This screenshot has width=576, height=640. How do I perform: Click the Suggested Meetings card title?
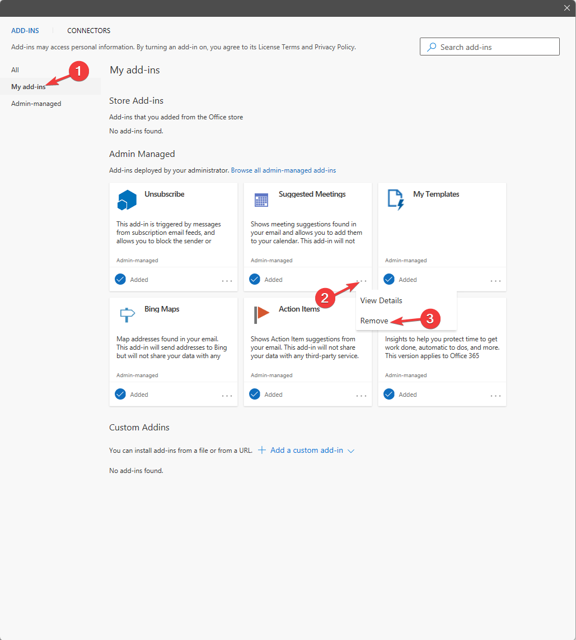[x=312, y=194]
